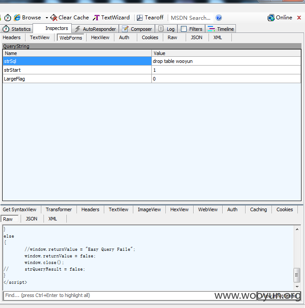This screenshot has width=305, height=308.
Task: Click the Tearoff icon
Action: [140, 18]
